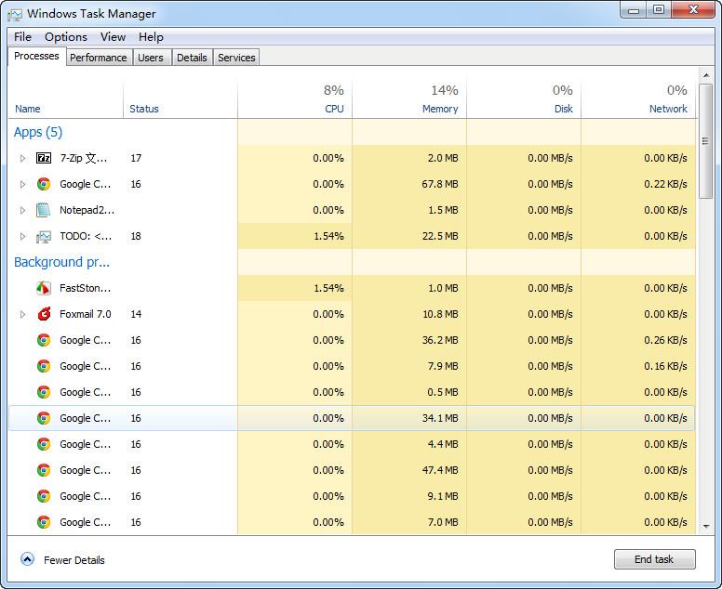Click the 2.0 MB memory value for 7-Zip

[x=444, y=158]
